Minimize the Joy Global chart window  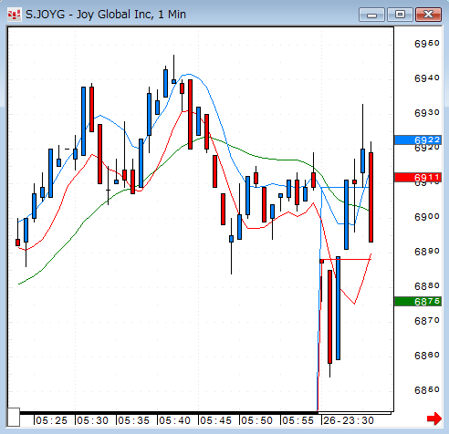[x=371, y=15]
